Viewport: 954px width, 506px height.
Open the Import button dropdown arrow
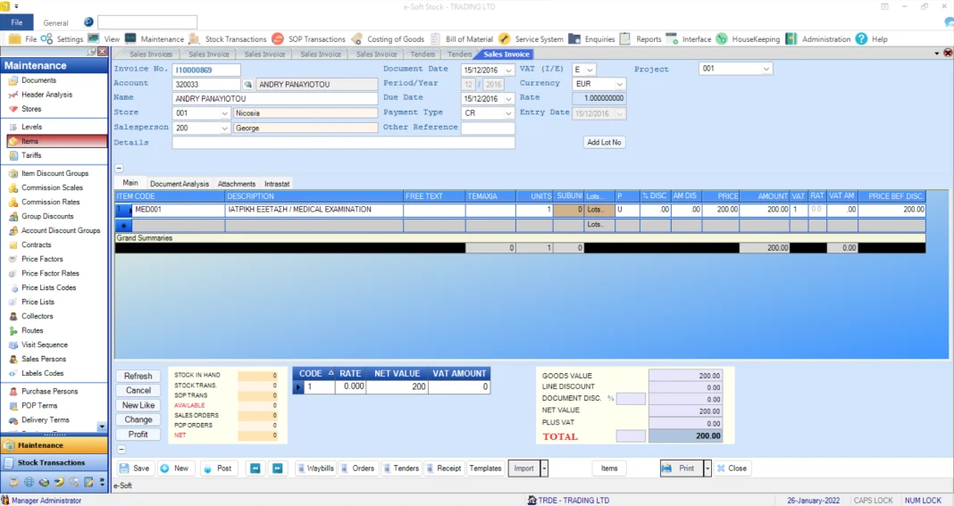544,469
